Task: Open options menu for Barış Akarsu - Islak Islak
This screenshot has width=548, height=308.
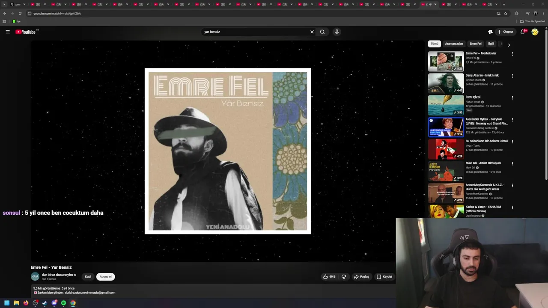Action: [x=512, y=76]
